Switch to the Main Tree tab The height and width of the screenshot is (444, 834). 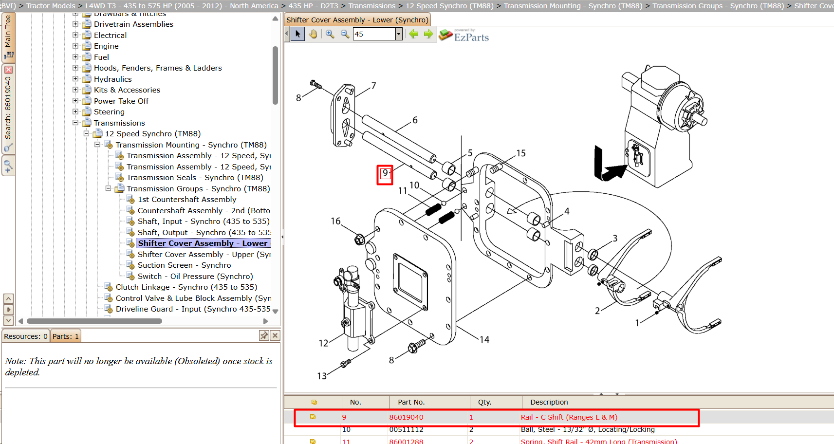(8, 37)
